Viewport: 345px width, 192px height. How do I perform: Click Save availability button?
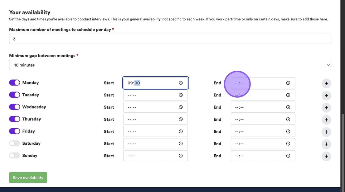(28, 177)
